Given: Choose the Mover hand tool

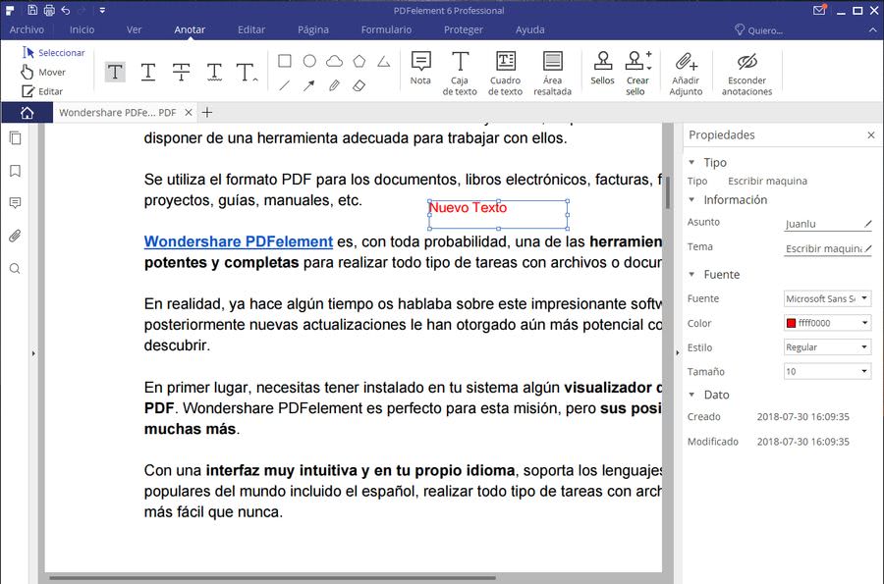Looking at the screenshot, I should pos(43,72).
